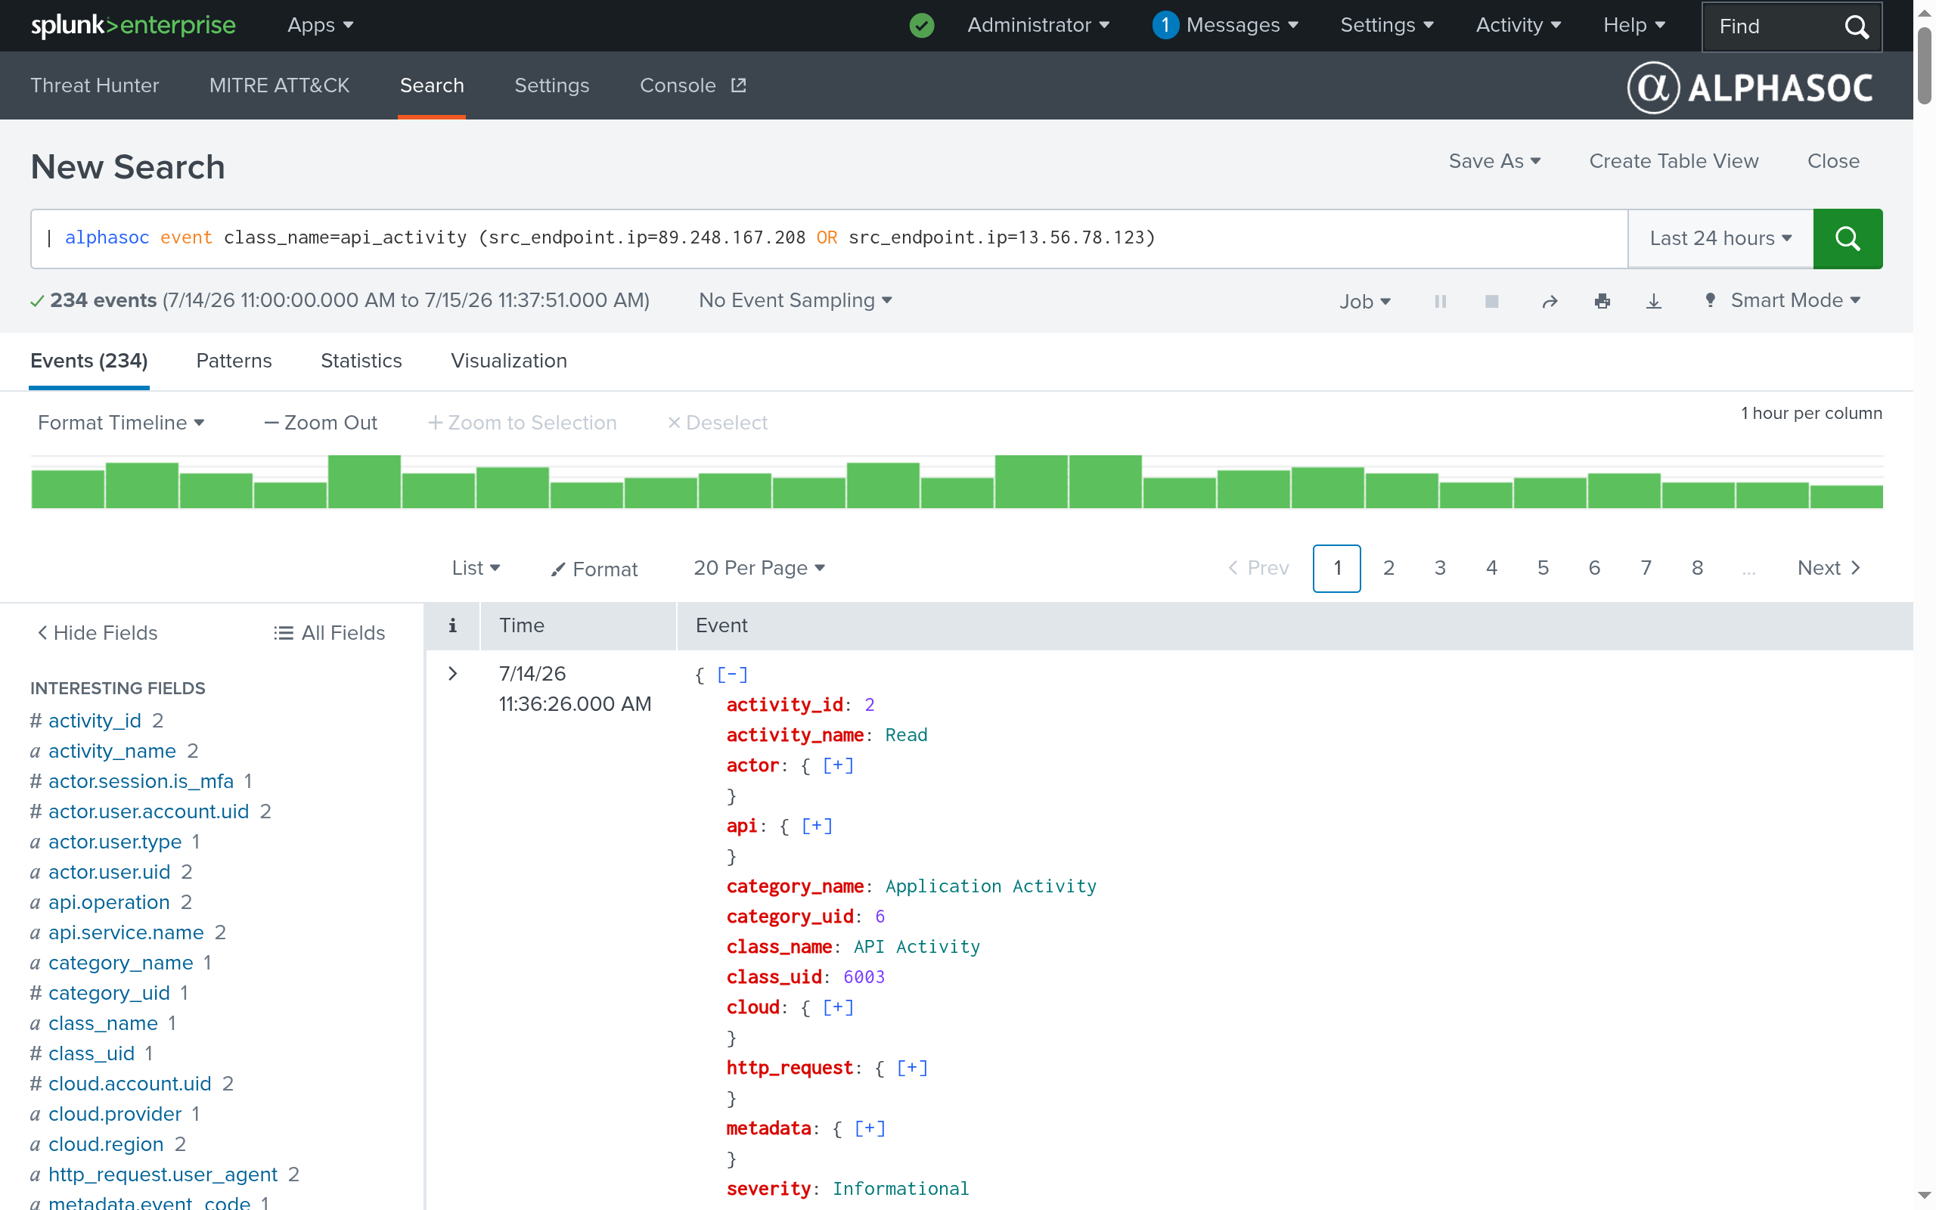Select the actor.session.is_mfa field
The image size is (1936, 1210).
pyautogui.click(x=141, y=781)
